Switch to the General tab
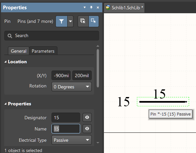The image size is (196, 153). pyautogui.click(x=18, y=51)
